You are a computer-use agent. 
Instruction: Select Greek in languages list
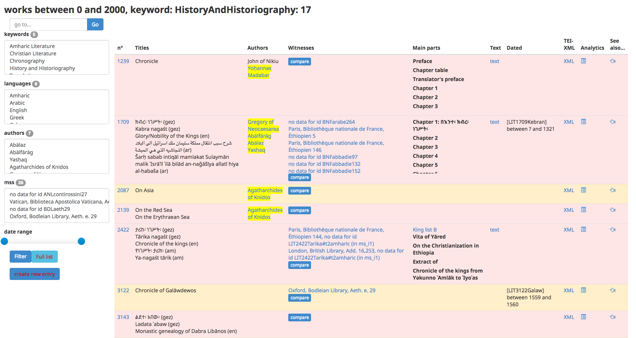coord(17,117)
